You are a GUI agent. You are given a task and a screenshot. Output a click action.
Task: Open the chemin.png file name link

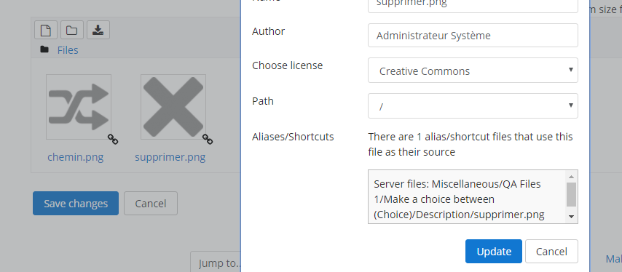click(75, 157)
